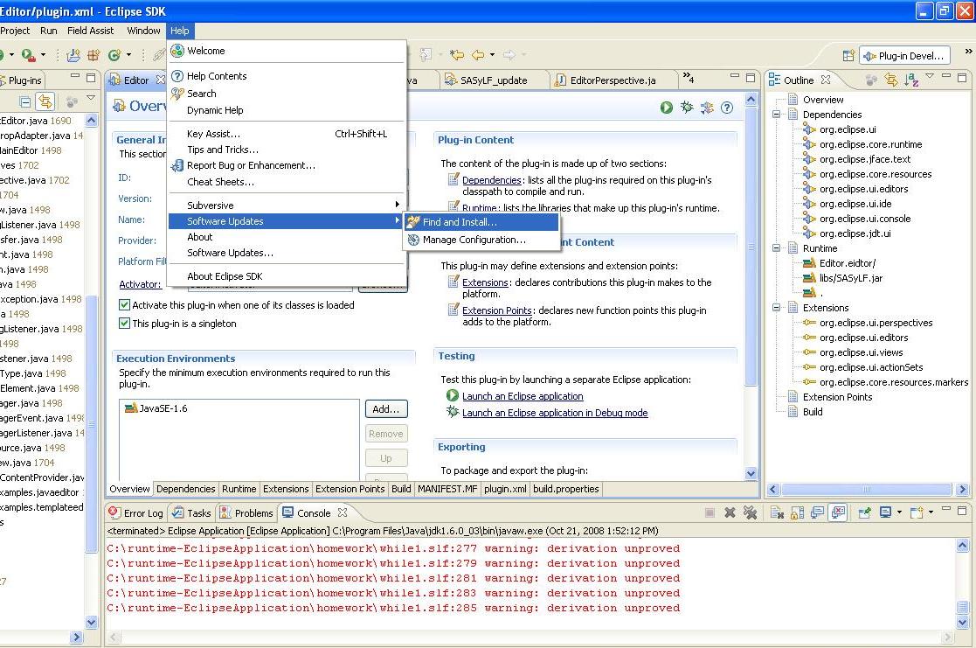The image size is (976, 648).
Task: Uncheck 'This plug-in is a singleton'
Action: 124,324
